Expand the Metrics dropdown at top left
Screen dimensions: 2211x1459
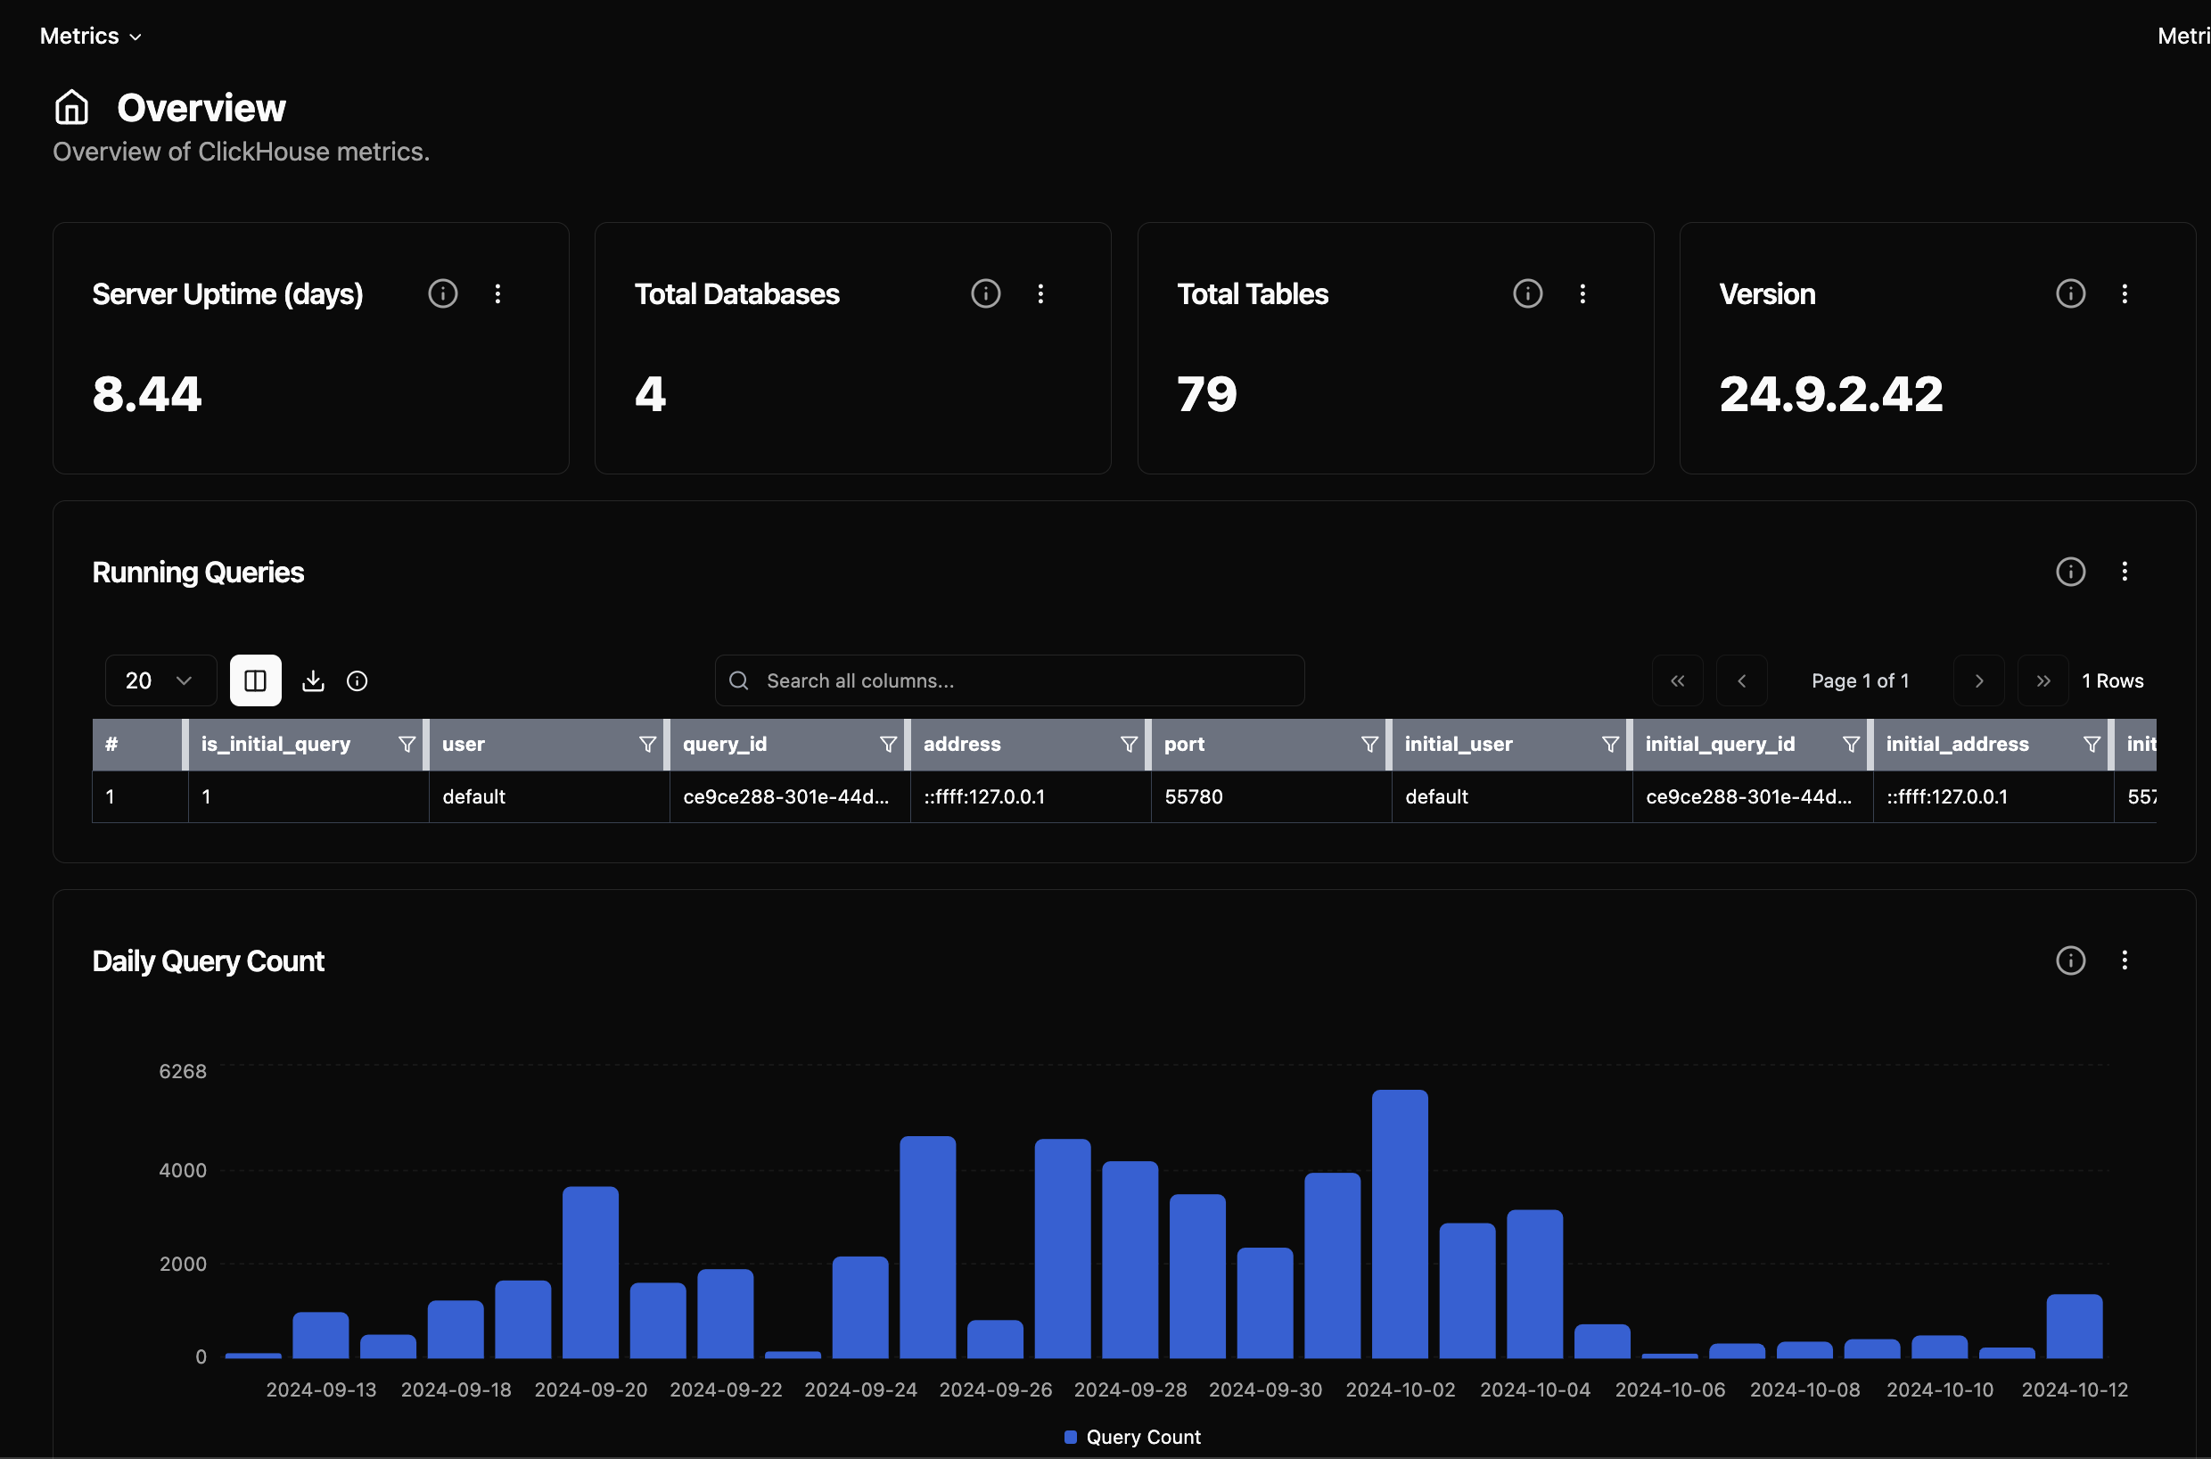coord(90,37)
